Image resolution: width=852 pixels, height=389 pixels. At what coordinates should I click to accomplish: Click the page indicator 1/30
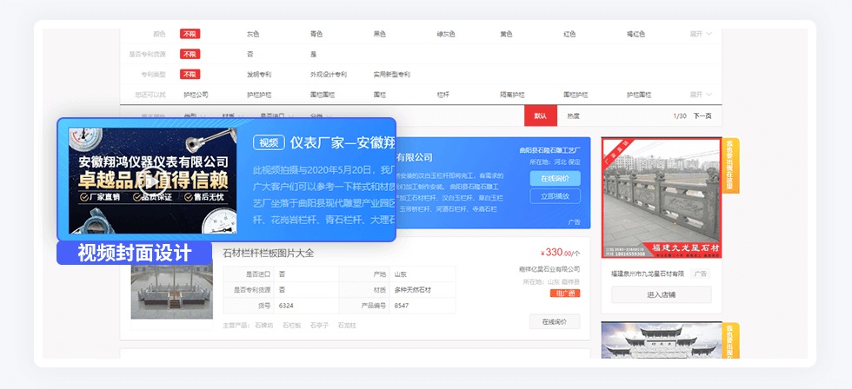click(x=680, y=115)
